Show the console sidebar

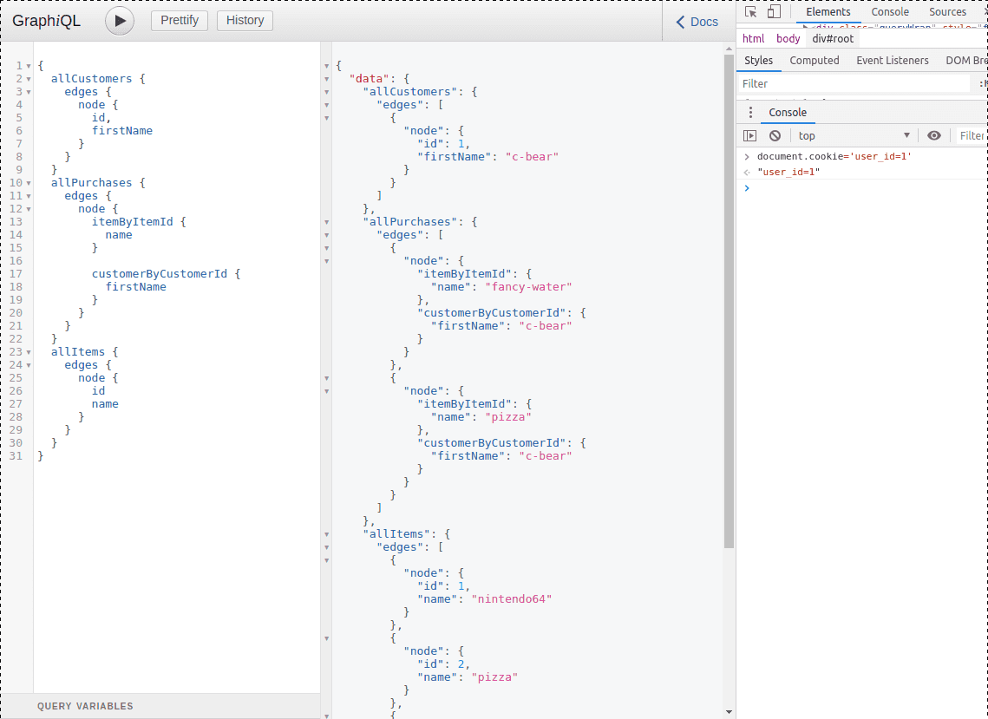pyautogui.click(x=750, y=135)
